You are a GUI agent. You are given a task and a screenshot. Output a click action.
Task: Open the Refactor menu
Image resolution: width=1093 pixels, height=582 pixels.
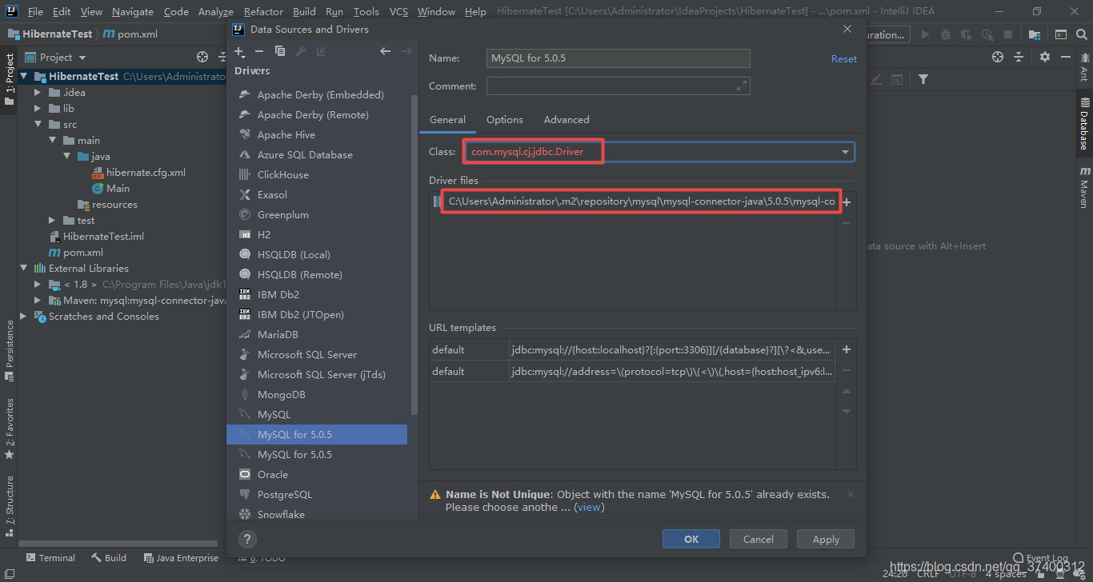[263, 12]
